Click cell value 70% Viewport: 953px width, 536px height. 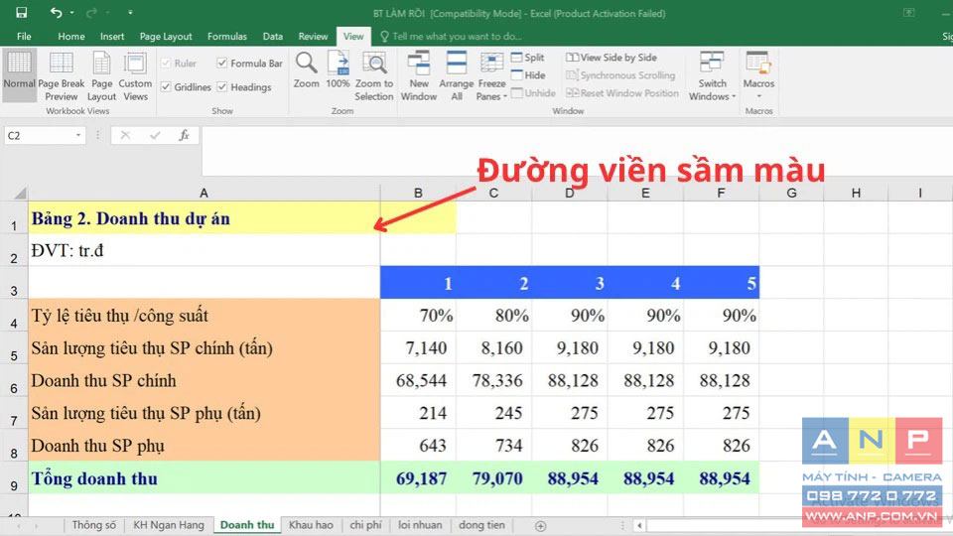click(418, 315)
